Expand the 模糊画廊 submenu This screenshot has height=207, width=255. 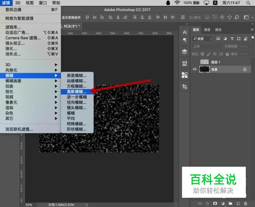[31, 81]
